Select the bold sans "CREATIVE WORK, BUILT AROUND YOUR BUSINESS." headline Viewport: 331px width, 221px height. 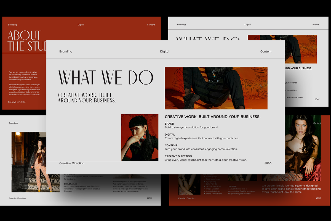pos(212,117)
